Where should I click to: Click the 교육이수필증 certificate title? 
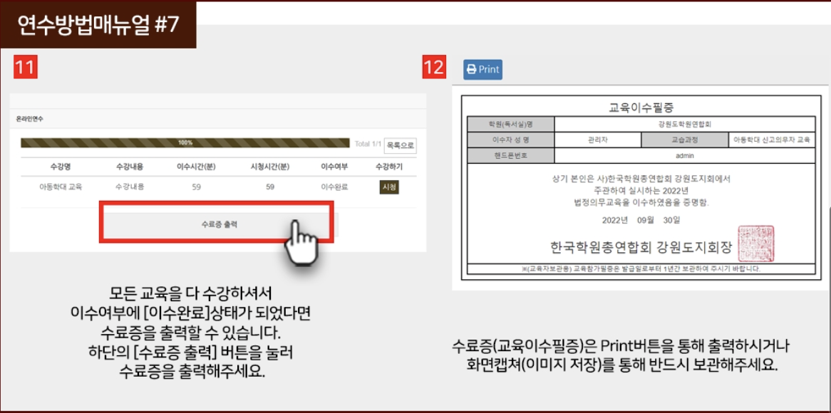click(641, 108)
